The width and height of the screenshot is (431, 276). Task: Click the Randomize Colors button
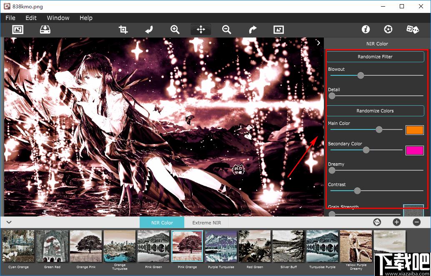[x=375, y=111]
